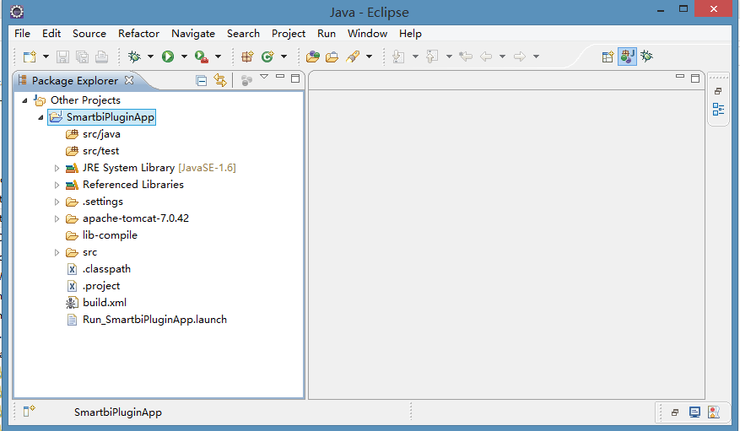The width and height of the screenshot is (740, 431).
Task: Click Collapse All in Package Explorer
Action: pos(202,81)
